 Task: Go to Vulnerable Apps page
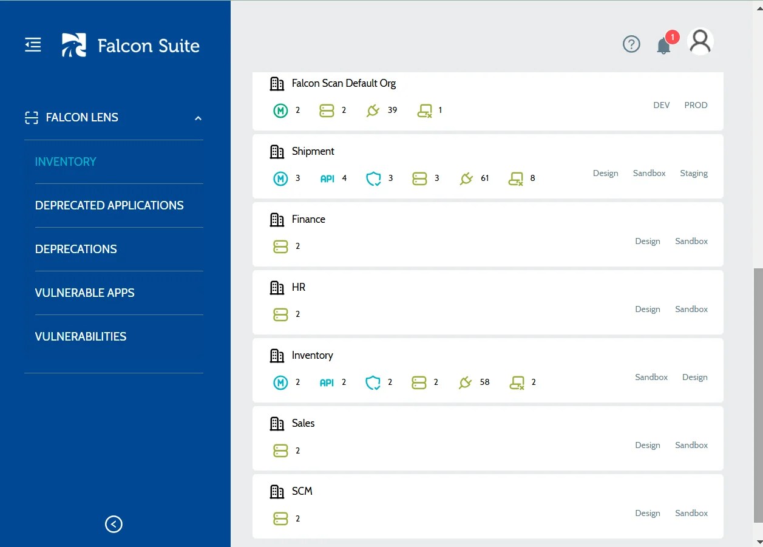[85, 293]
